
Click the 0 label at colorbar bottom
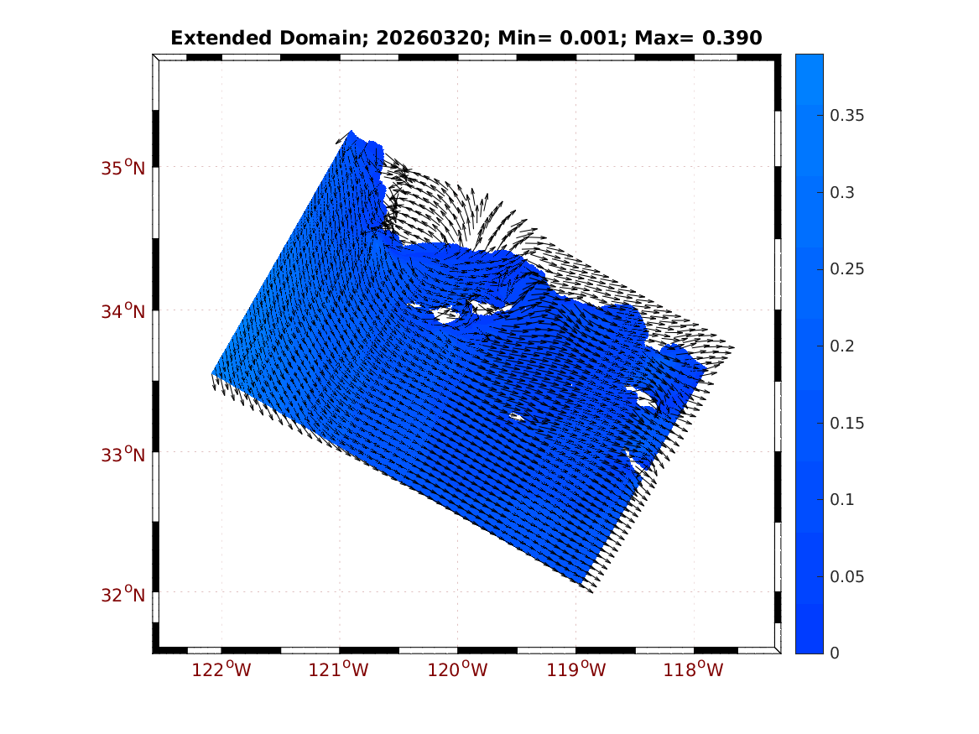pyautogui.click(x=833, y=653)
